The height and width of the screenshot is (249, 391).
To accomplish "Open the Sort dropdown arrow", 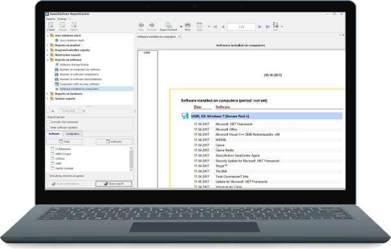I will coord(282,27).
